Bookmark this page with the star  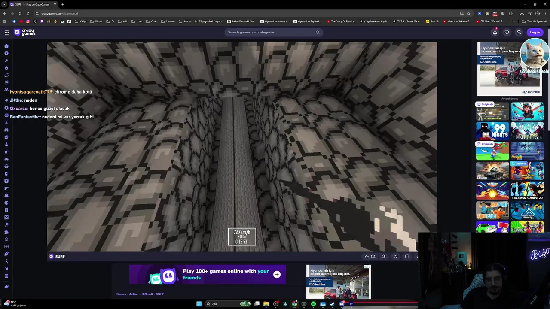tap(469, 13)
